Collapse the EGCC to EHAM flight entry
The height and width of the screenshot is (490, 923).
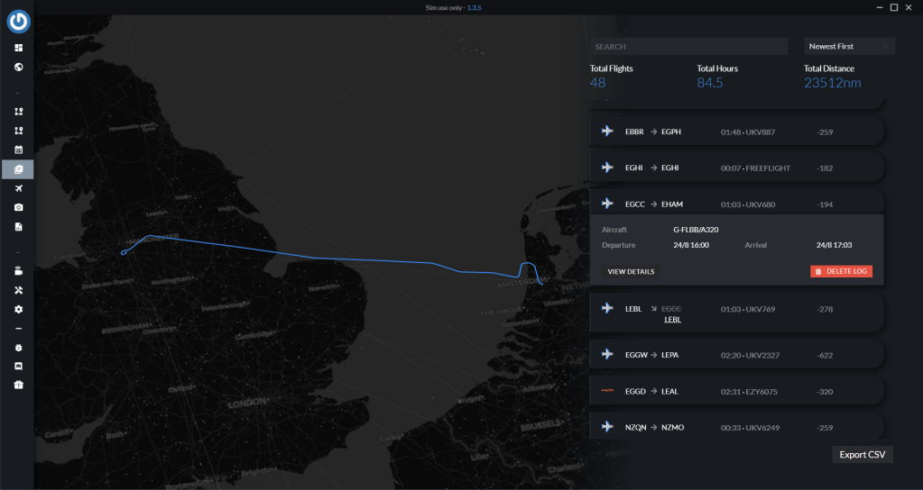tap(735, 204)
